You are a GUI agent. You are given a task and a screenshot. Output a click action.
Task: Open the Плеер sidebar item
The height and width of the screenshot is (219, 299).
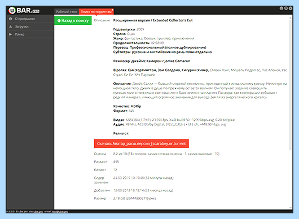click(x=30, y=34)
